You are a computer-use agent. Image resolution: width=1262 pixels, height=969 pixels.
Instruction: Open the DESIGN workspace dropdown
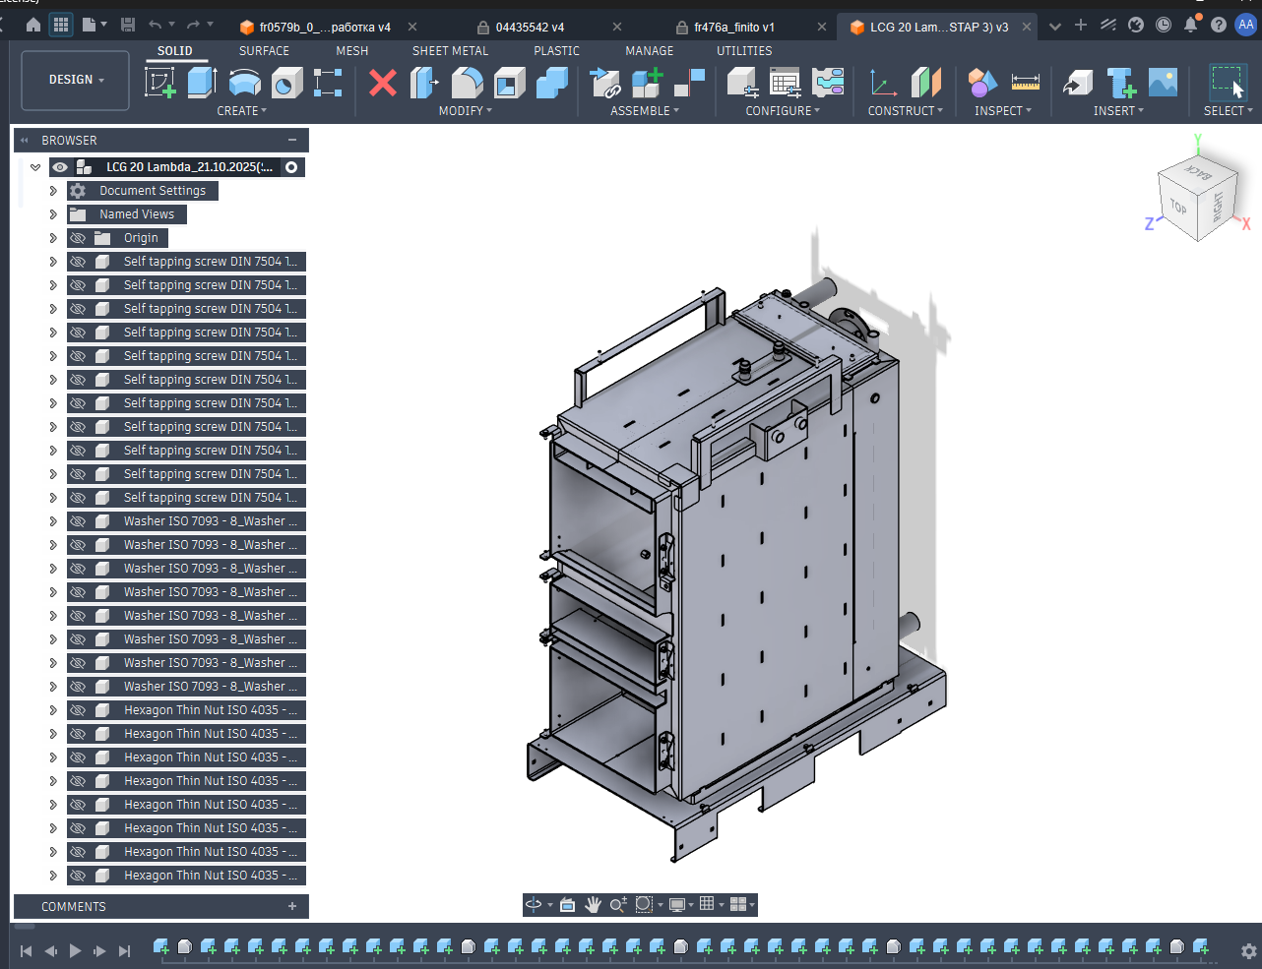(76, 80)
